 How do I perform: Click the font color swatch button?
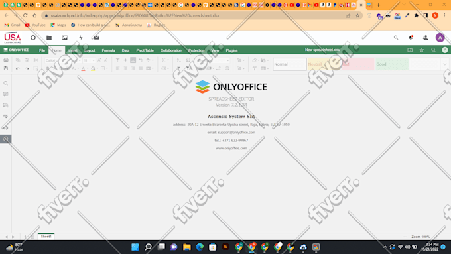click(x=83, y=68)
